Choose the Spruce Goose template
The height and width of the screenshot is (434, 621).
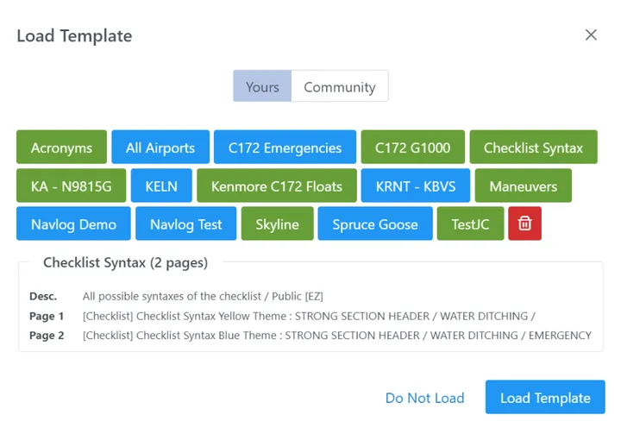pos(374,223)
